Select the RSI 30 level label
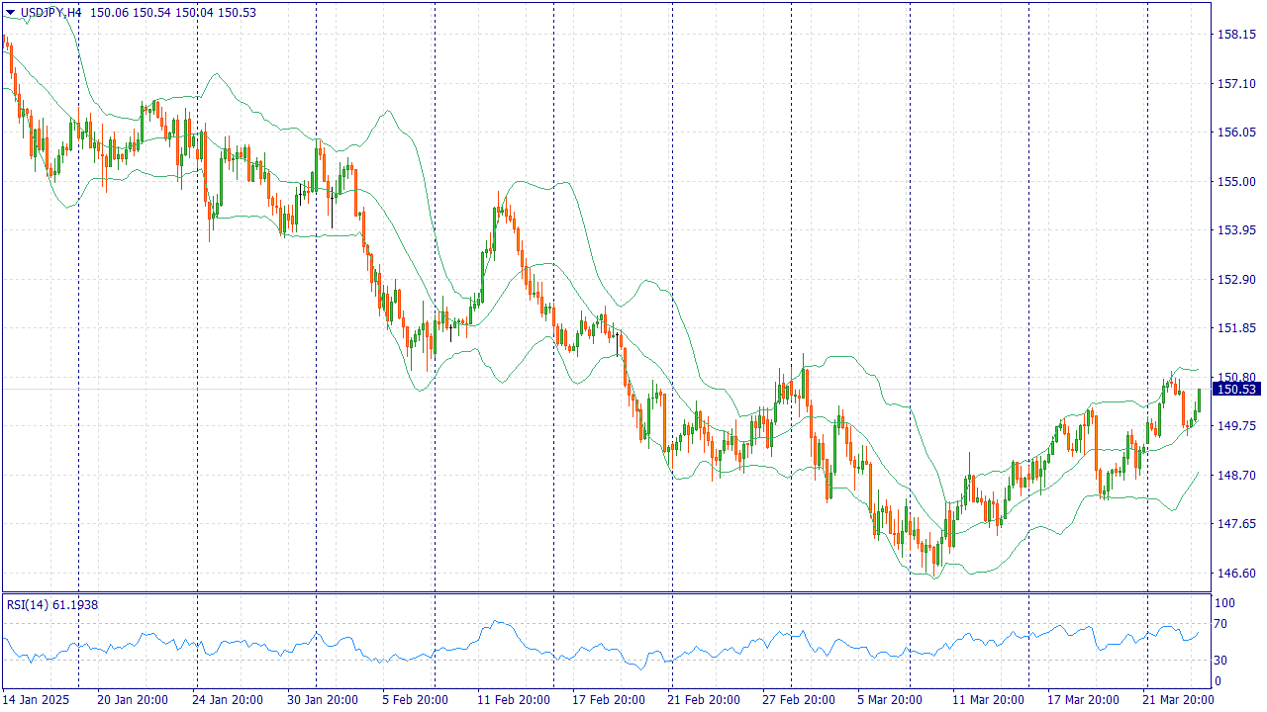The width and height of the screenshot is (1267, 712). [1221, 661]
